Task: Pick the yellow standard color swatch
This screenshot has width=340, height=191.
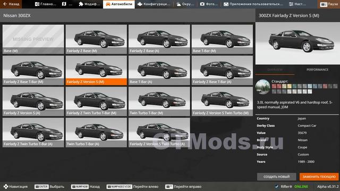Action: pos(289,86)
